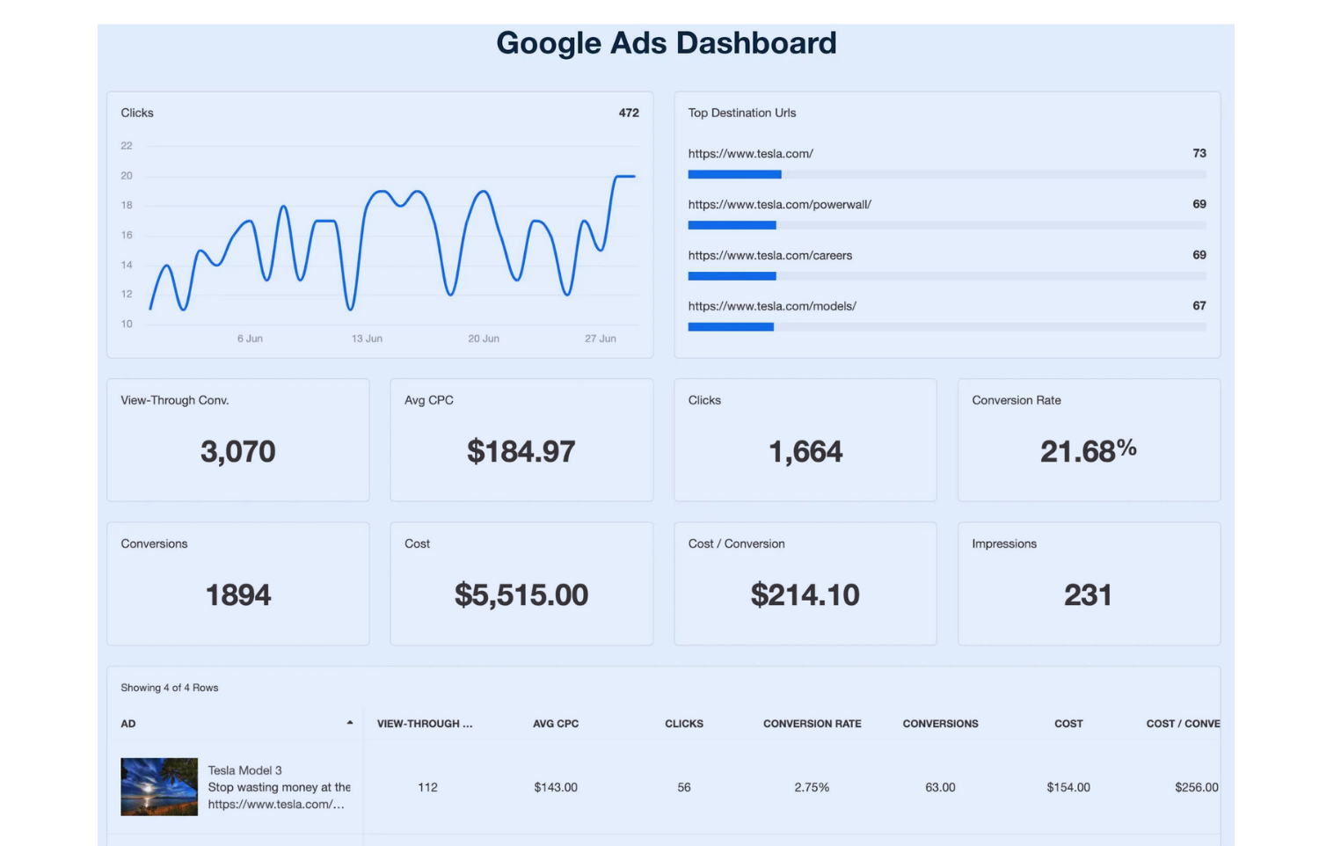Select the tesla.com/models/ URL entry

pyautogui.click(x=771, y=307)
